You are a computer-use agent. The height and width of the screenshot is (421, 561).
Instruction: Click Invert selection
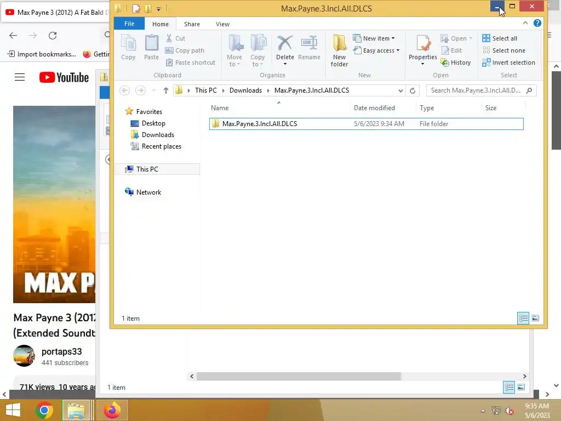[509, 62]
